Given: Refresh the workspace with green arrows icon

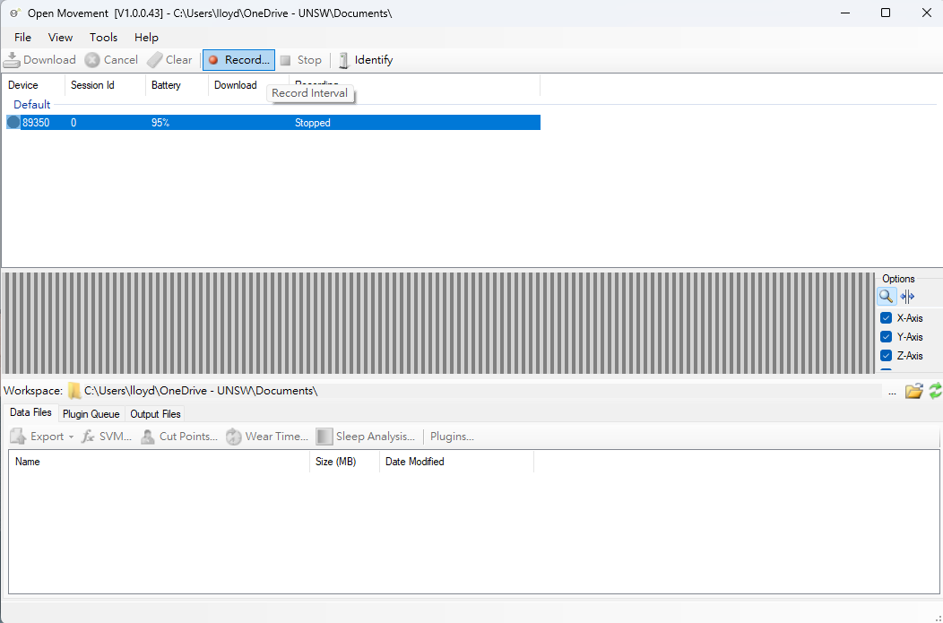Looking at the screenshot, I should pyautogui.click(x=935, y=391).
